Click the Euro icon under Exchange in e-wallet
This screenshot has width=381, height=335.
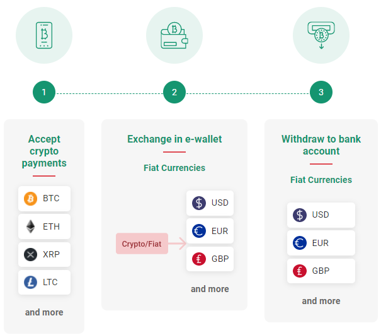tap(199, 231)
